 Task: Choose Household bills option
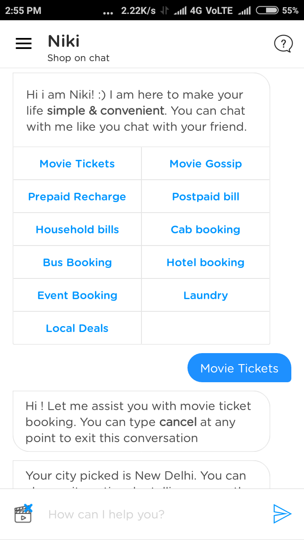[77, 229]
